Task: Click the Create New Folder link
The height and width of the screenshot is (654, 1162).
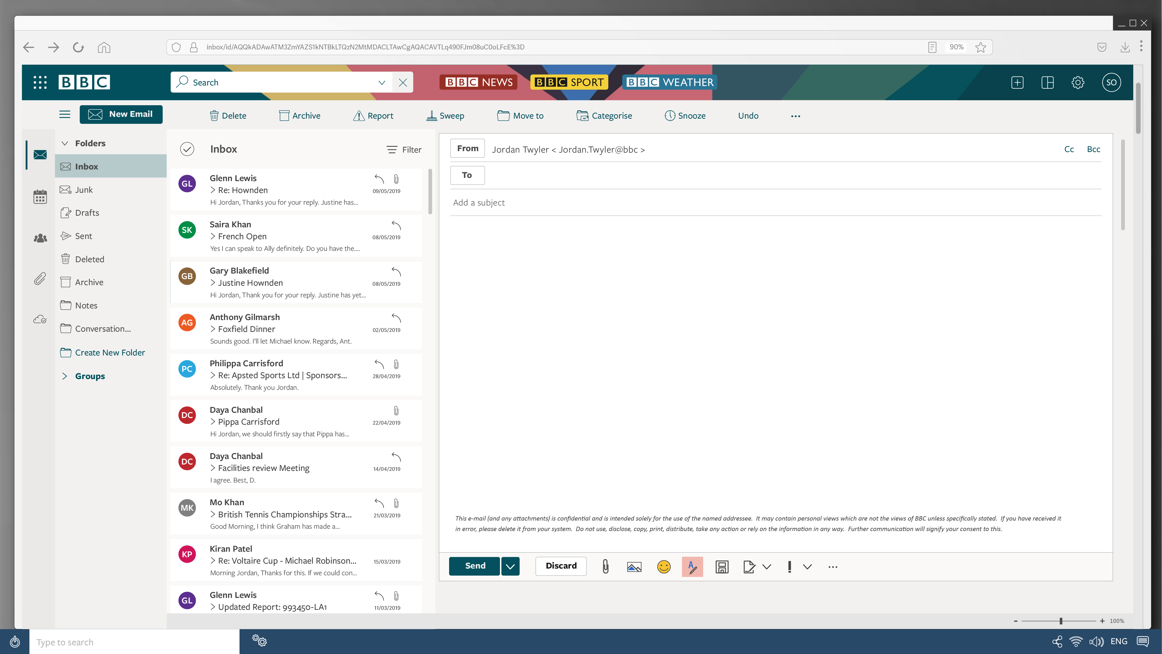Action: pos(110,353)
